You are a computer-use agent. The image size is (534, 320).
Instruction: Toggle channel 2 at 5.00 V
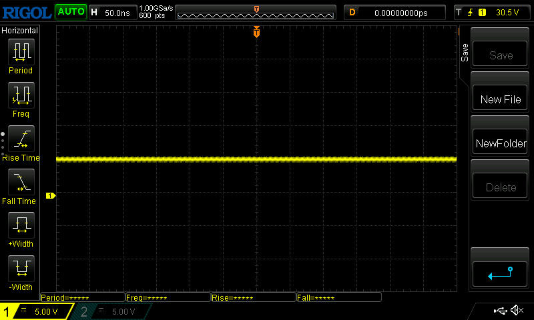(x=113, y=311)
